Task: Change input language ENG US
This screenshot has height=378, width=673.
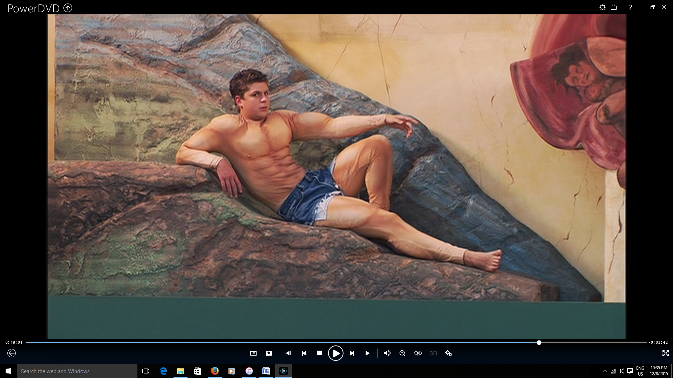Action: (x=640, y=371)
